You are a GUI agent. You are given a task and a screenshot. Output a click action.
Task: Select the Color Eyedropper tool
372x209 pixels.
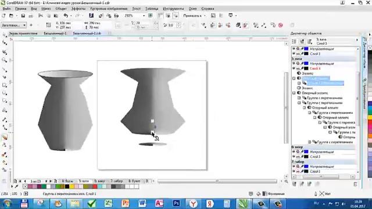coord(4,155)
